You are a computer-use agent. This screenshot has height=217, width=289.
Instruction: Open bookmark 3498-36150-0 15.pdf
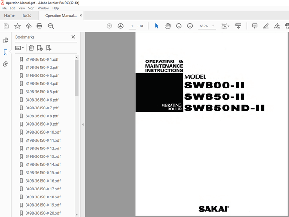pyautogui.click(x=43, y=173)
